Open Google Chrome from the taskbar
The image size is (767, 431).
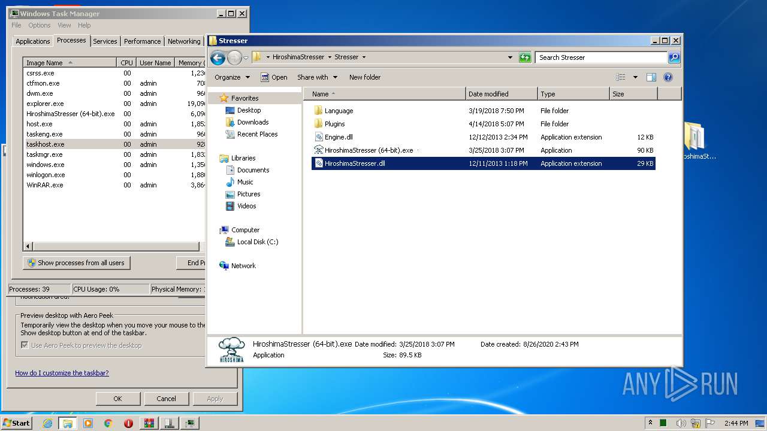point(108,423)
